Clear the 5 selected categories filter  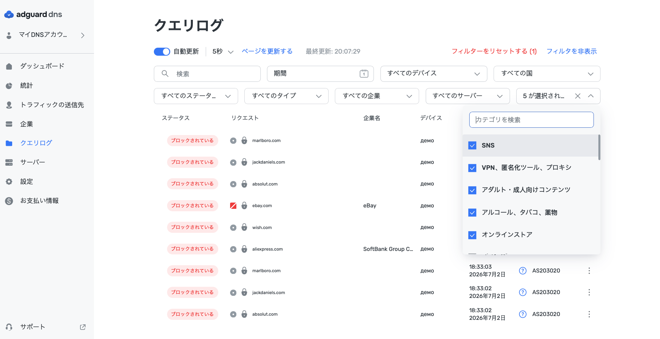[x=577, y=96]
